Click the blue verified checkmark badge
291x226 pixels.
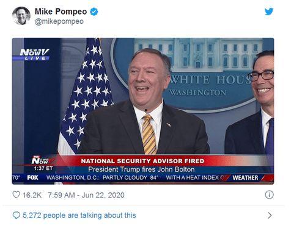coord(94,12)
